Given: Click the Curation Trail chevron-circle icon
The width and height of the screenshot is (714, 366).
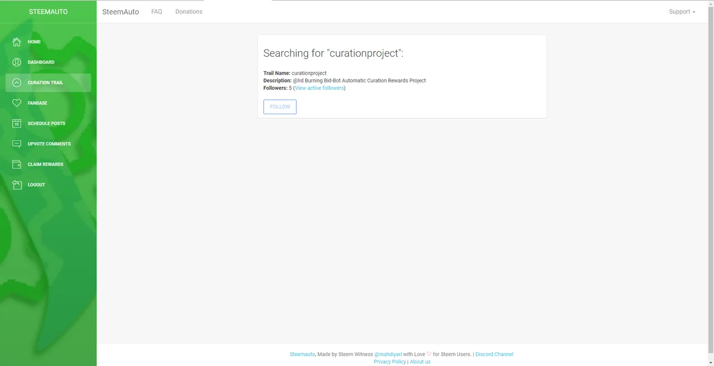Looking at the screenshot, I should click(x=17, y=82).
